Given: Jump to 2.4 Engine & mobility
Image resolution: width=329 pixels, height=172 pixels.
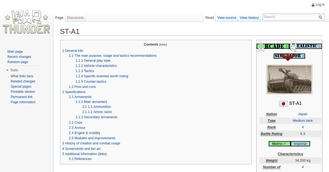Looking at the screenshot, I should pos(84,133).
